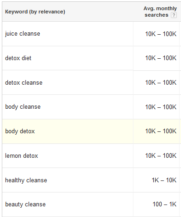Select the healthy cleanse keyword
Screen dimensions: 181x217
click(26, 180)
